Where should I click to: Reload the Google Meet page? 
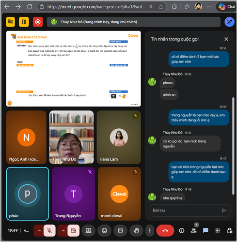click(x=29, y=7)
